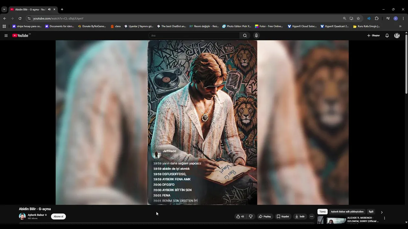Open Chrome three-dot menu

pos(403,18)
